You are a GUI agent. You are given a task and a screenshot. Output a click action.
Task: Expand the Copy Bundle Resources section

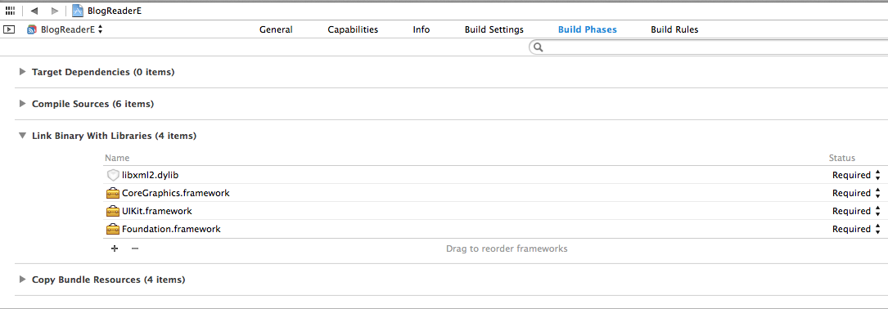[x=23, y=280]
